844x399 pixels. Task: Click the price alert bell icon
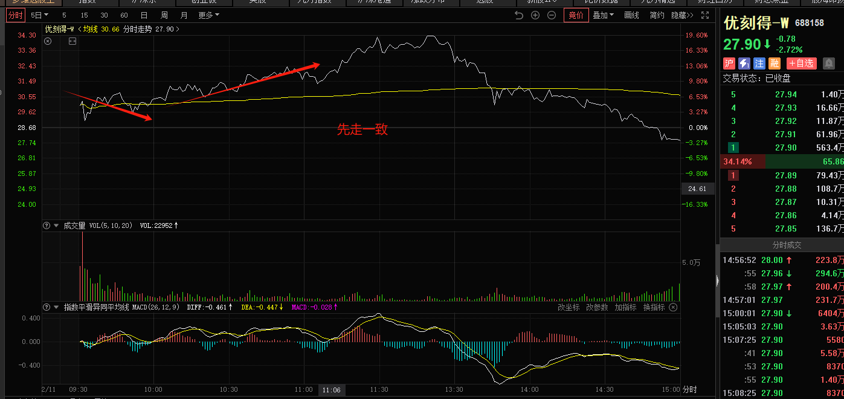pyautogui.click(x=828, y=63)
